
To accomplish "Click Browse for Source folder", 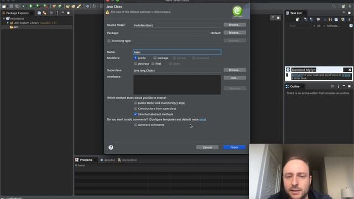I will (x=235, y=25).
